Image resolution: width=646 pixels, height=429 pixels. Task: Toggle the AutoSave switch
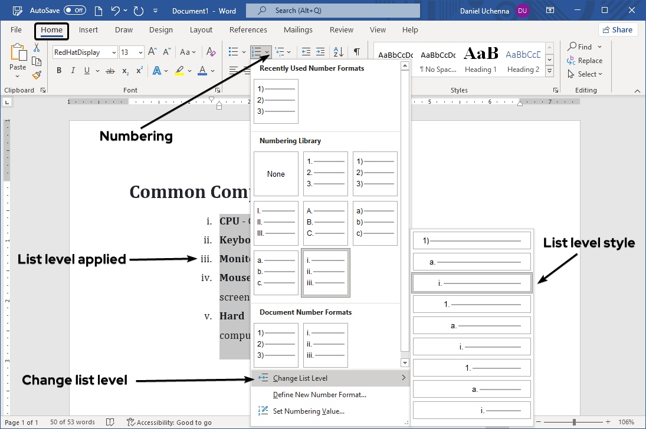(x=74, y=11)
